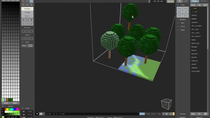210x118 pixels.
Task: Open the chr_knight model
Action: pyautogui.click(x=197, y=26)
